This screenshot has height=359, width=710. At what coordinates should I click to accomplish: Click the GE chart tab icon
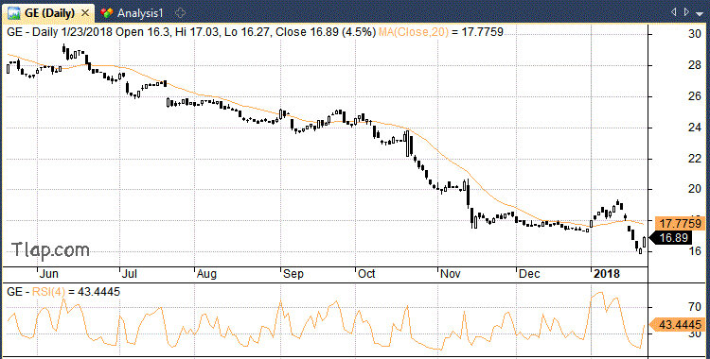(14, 13)
